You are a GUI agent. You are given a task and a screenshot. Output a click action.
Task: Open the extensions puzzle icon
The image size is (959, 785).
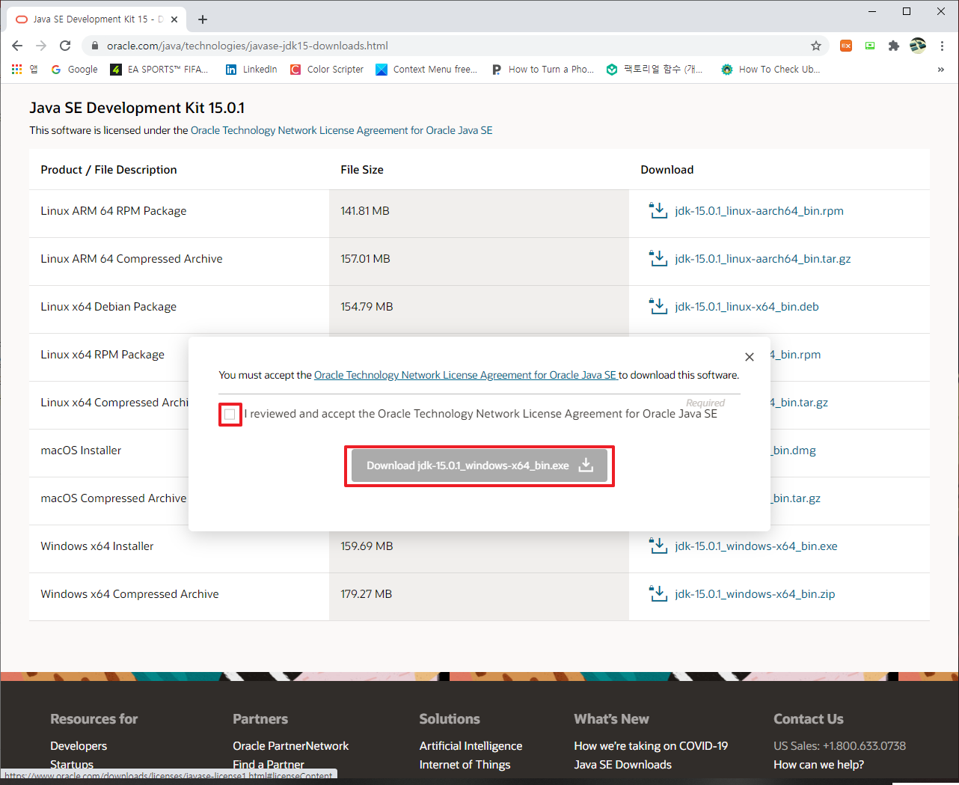pyautogui.click(x=893, y=46)
